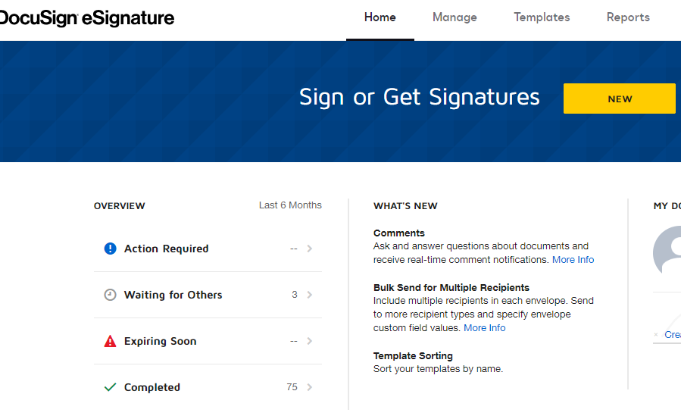Image resolution: width=681 pixels, height=416 pixels.
Task: Open More Info link for Bulk Send
Action: pyautogui.click(x=485, y=328)
